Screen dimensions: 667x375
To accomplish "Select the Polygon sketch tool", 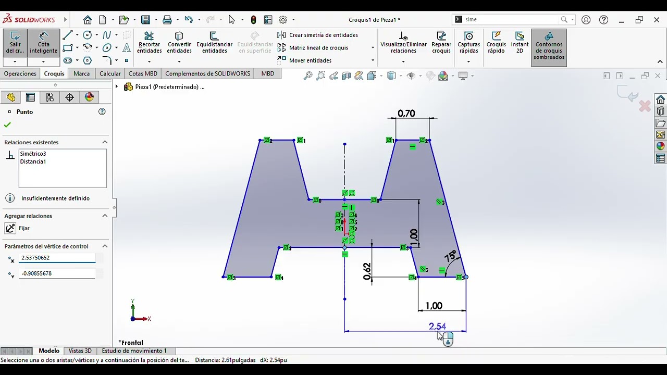I will [x=88, y=60].
